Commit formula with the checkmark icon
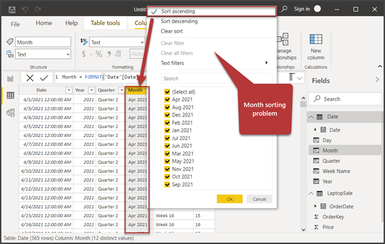The height and width of the screenshot is (244, 385). [x=44, y=78]
